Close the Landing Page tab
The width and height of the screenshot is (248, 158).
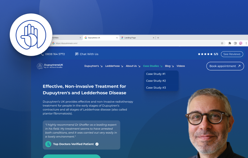pos(154,38)
